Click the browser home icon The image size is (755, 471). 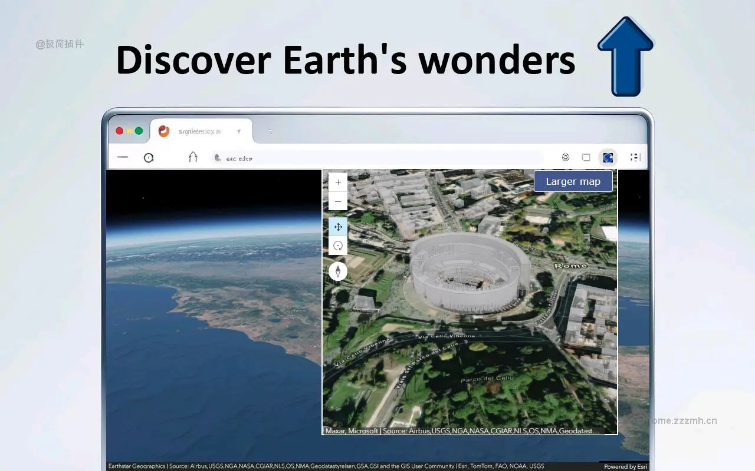(x=193, y=157)
